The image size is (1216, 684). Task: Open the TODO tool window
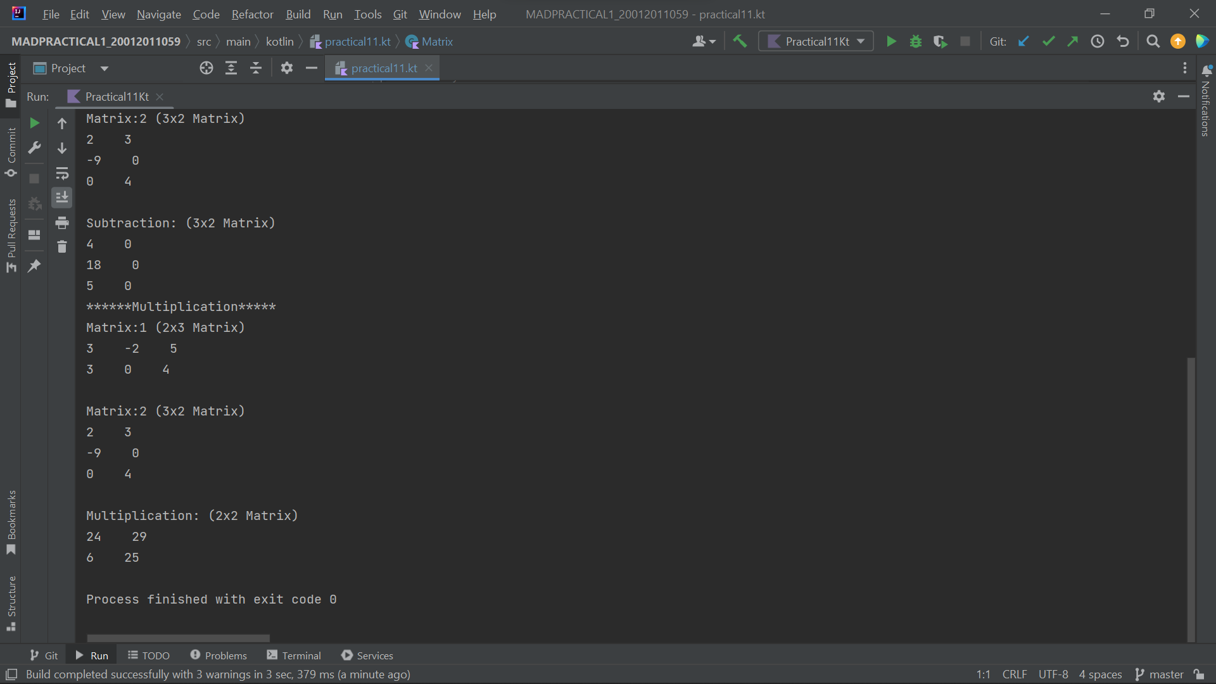pyautogui.click(x=149, y=655)
